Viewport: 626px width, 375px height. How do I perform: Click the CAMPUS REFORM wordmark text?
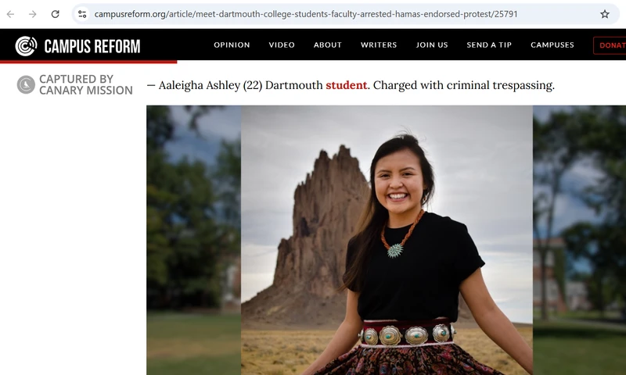pos(92,47)
